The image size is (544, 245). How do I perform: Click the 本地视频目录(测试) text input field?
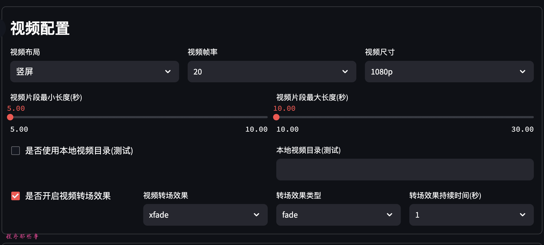click(x=405, y=169)
